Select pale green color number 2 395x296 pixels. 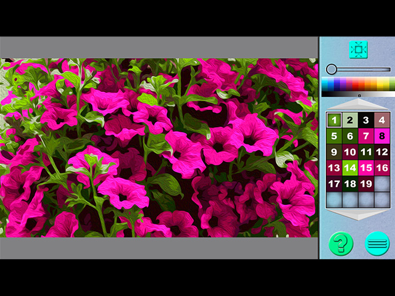(350, 120)
